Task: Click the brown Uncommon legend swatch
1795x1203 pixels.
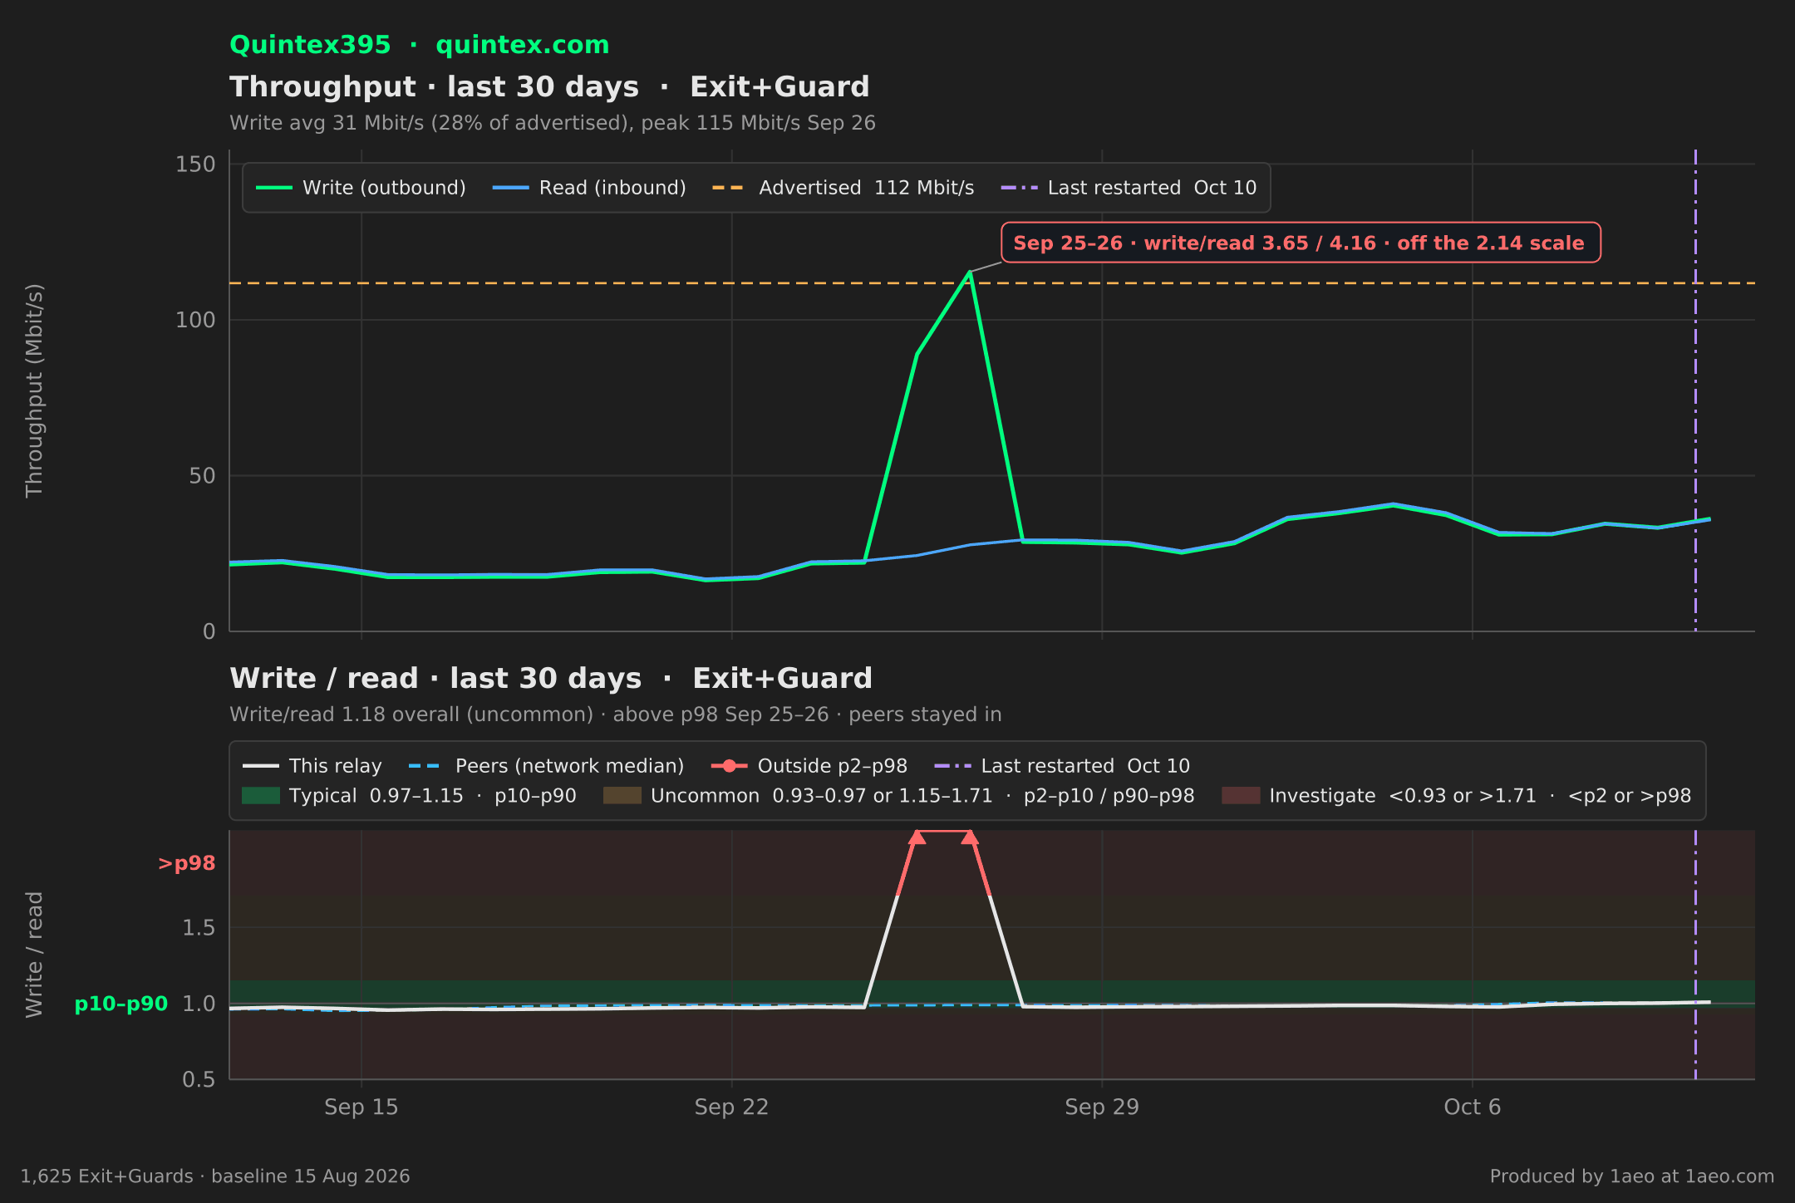Action: [x=622, y=796]
